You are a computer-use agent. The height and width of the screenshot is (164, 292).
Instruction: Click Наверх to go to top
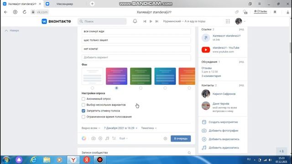pyautogui.click(x=12, y=31)
